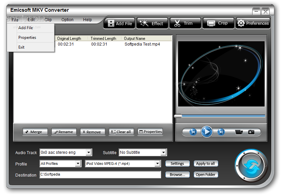Open the File menu
281x195 pixels.
coord(15,20)
